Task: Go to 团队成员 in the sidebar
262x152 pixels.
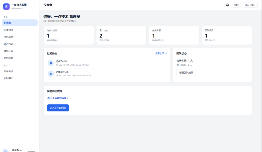Action: [x=20, y=37]
